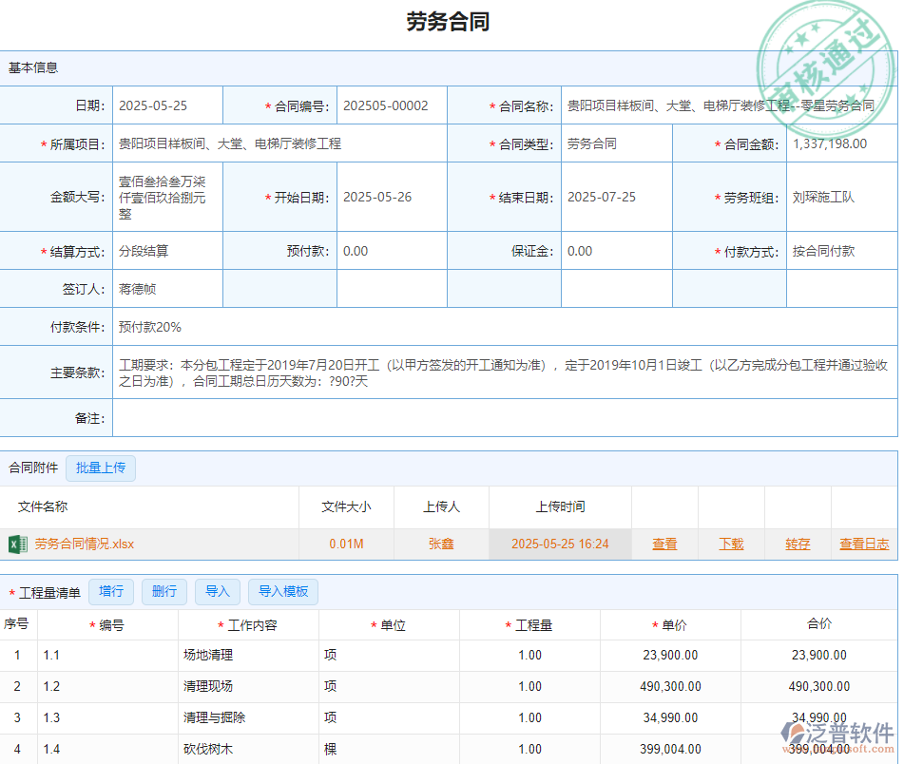The width and height of the screenshot is (904, 764).
Task: Open the file 劳务合同情况.xlsx
Action: pos(86,544)
